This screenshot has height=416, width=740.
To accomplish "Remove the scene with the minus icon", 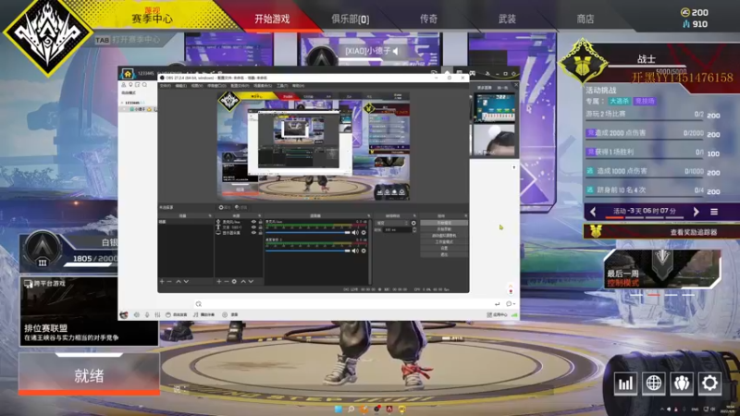I will 169,281.
